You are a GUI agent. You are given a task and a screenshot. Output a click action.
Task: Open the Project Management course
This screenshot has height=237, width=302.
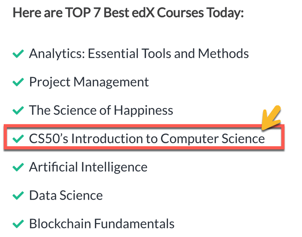pyautogui.click(x=89, y=82)
